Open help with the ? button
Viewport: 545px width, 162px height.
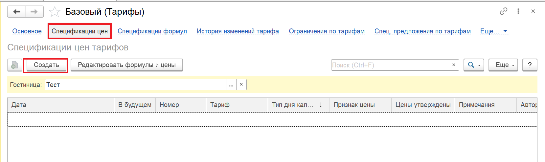[530, 65]
